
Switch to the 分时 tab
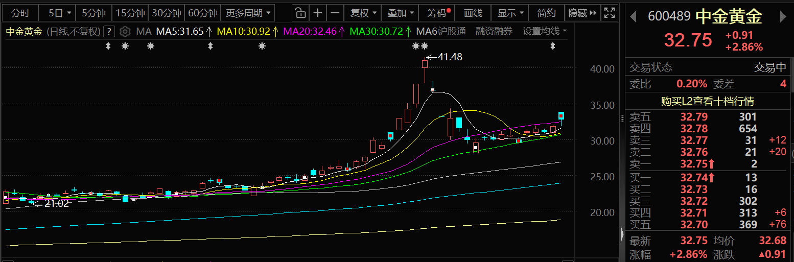click(20, 13)
